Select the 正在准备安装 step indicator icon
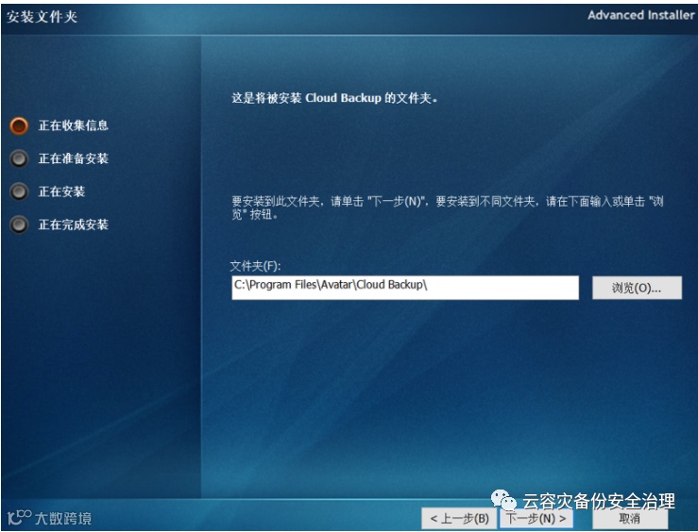 [x=19, y=158]
